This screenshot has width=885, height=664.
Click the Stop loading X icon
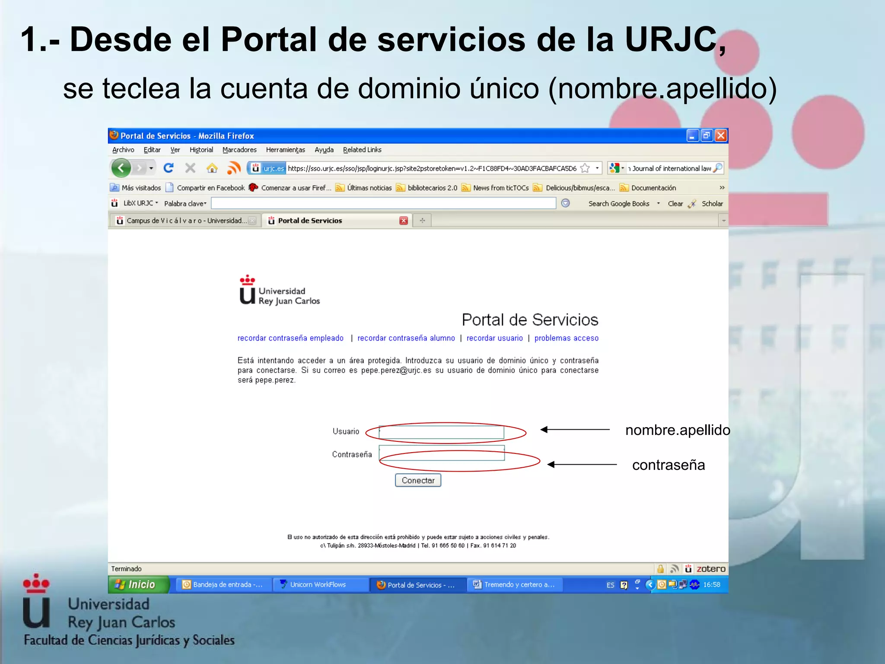(190, 168)
